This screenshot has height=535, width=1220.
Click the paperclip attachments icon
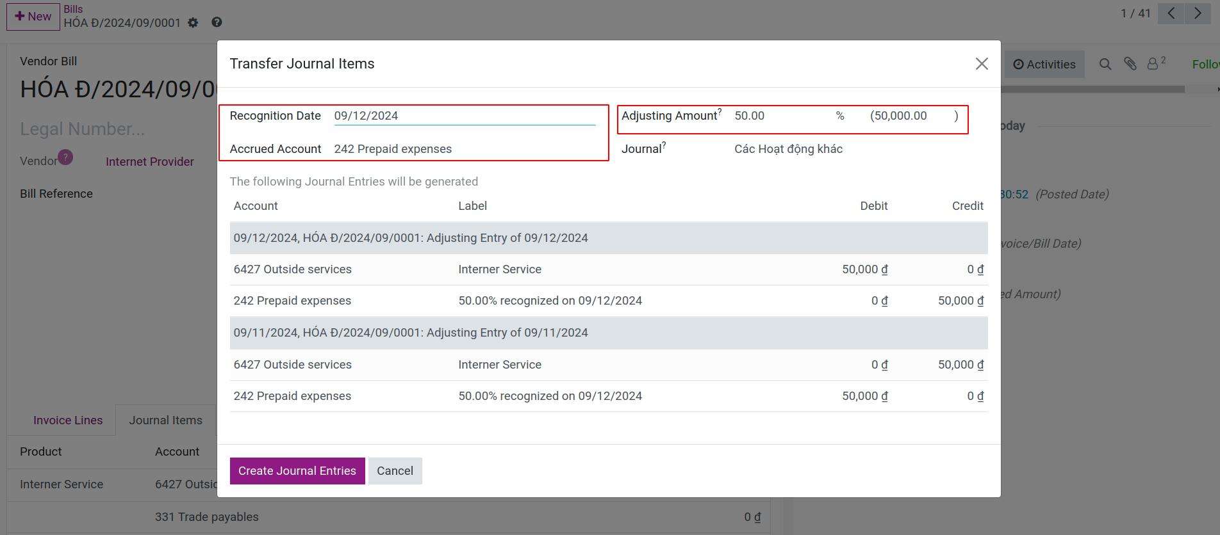[x=1130, y=64]
